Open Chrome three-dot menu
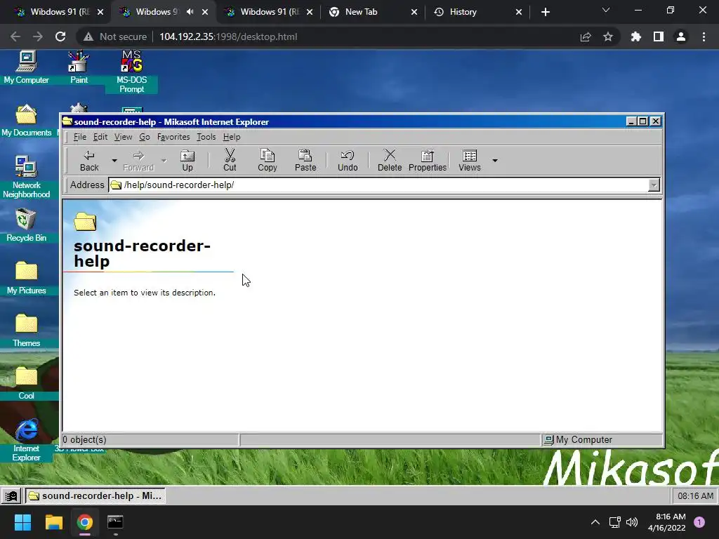719x539 pixels. click(704, 36)
